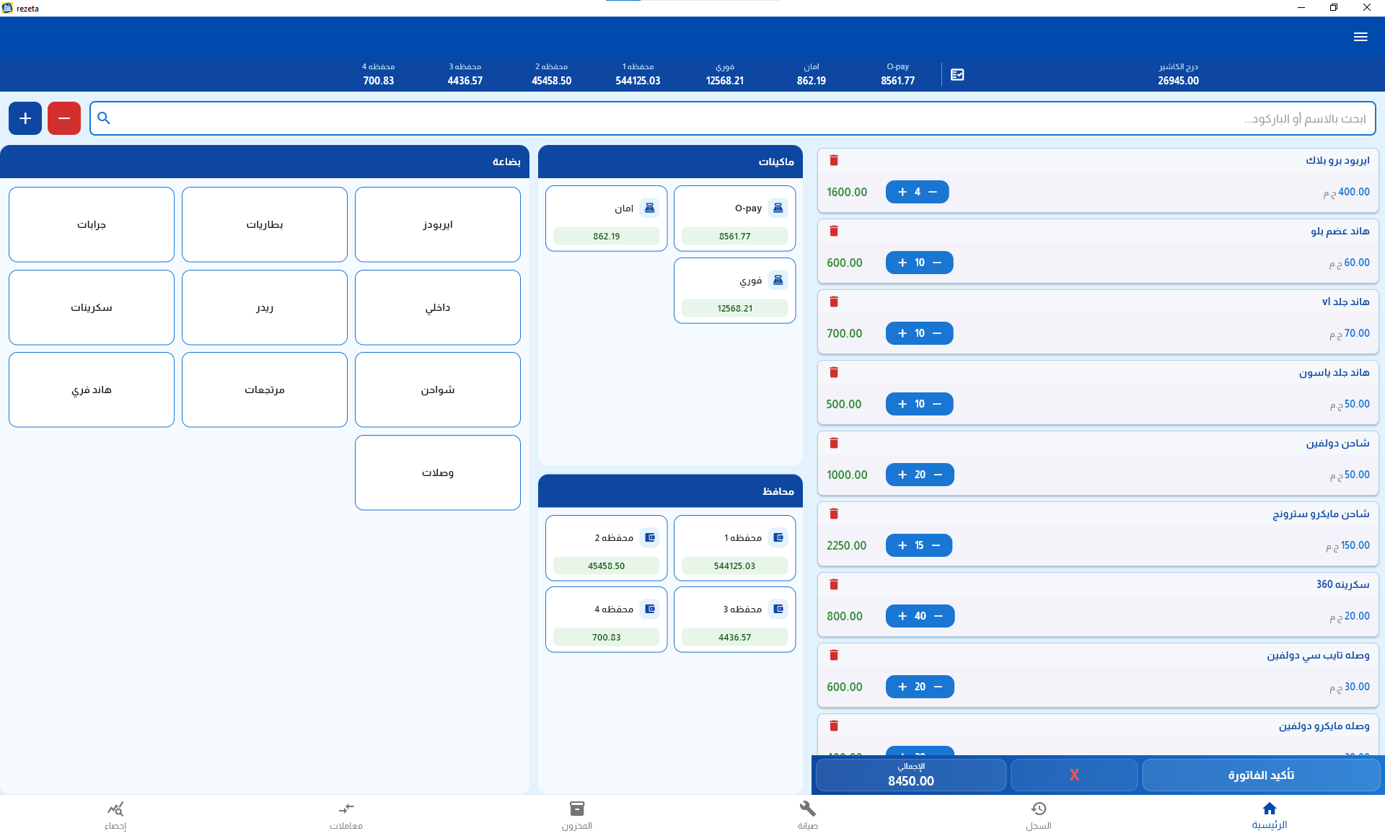Click the blue plus add button

[25, 118]
